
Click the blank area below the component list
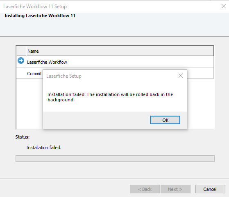click(x=29, y=104)
